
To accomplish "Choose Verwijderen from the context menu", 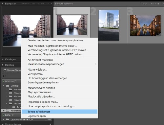I will pyautogui.click(x=60, y=74).
